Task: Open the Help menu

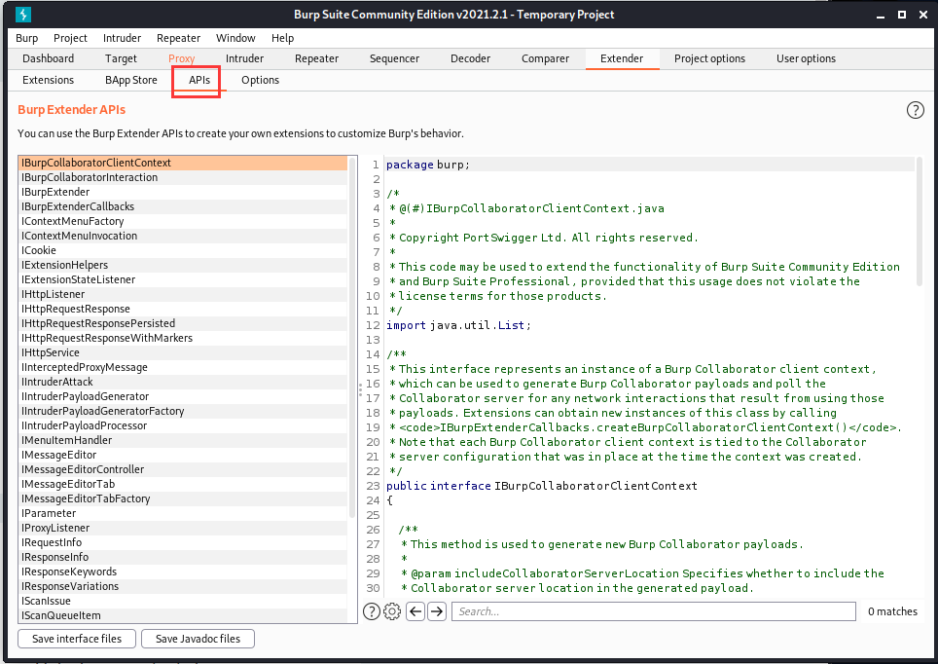Action: tap(282, 38)
